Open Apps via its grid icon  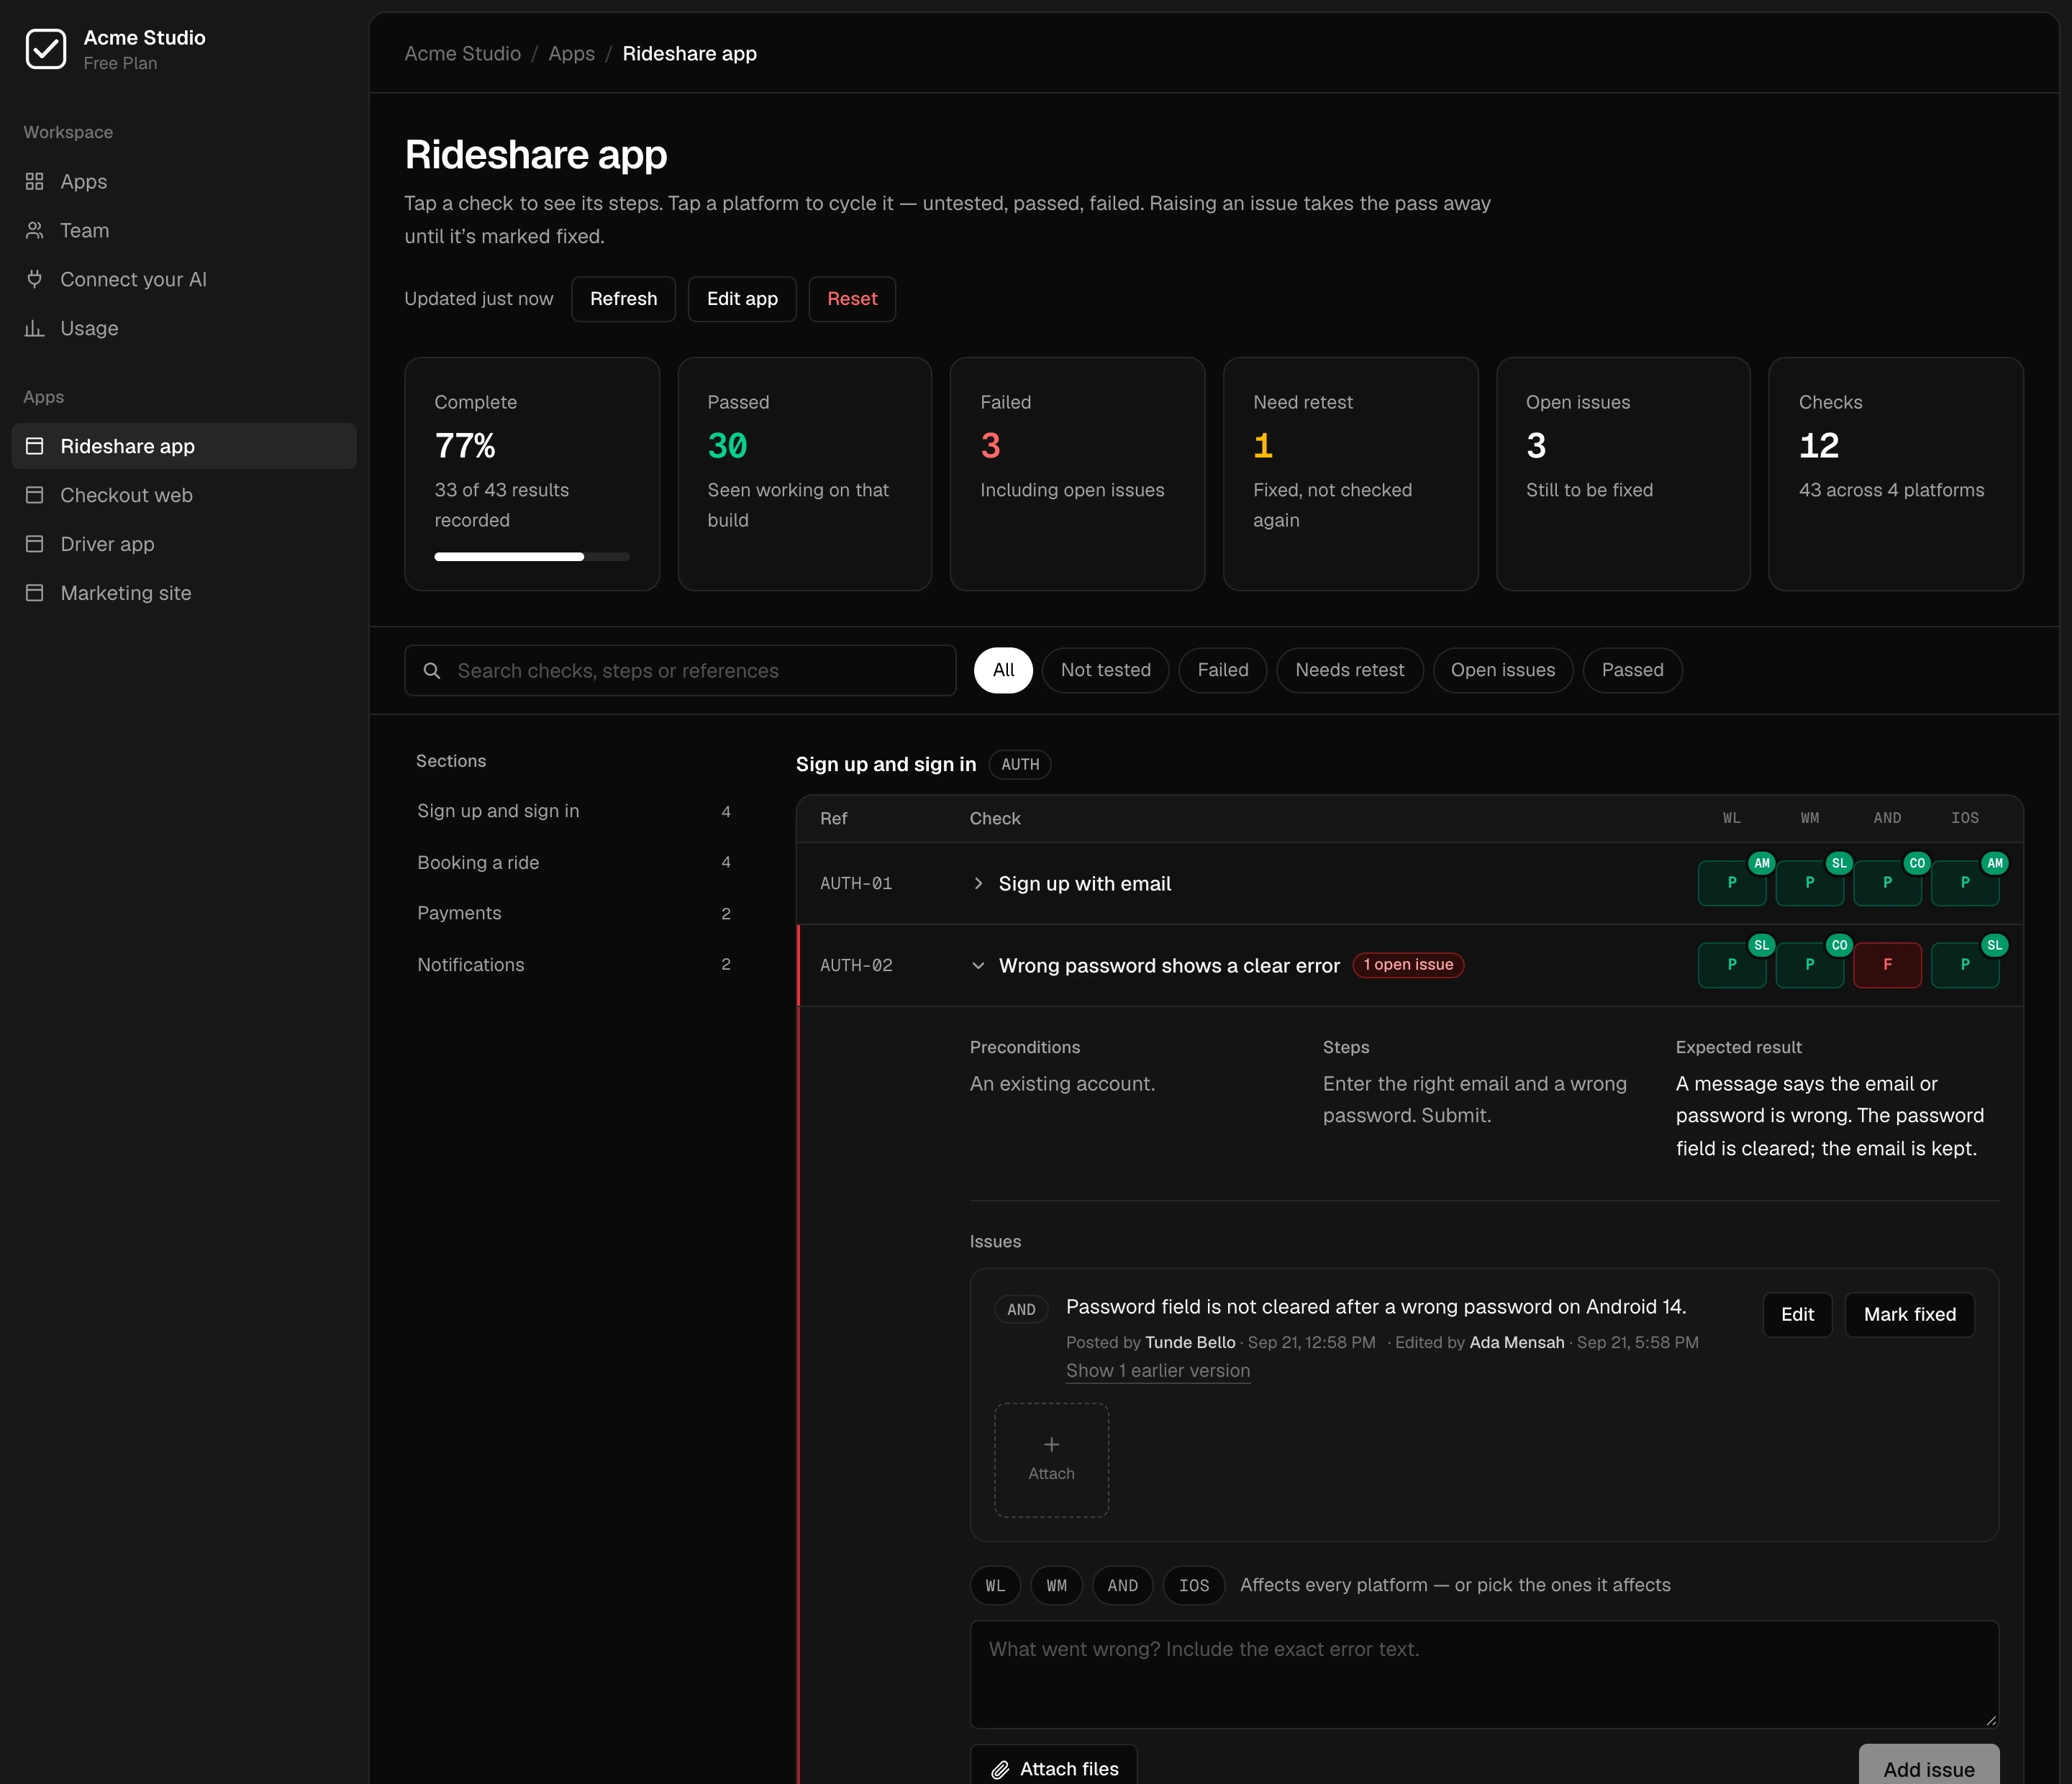pos(34,181)
